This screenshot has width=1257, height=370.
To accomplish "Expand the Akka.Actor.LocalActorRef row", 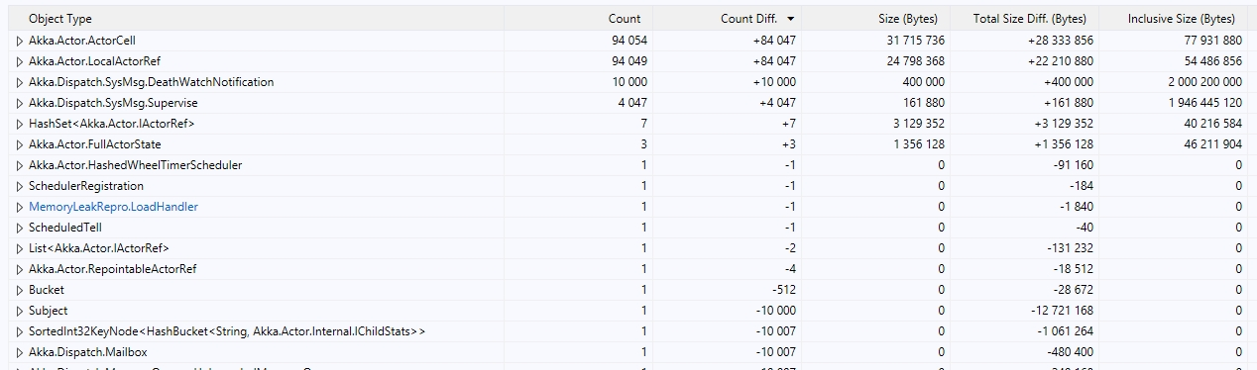I will (x=20, y=61).
